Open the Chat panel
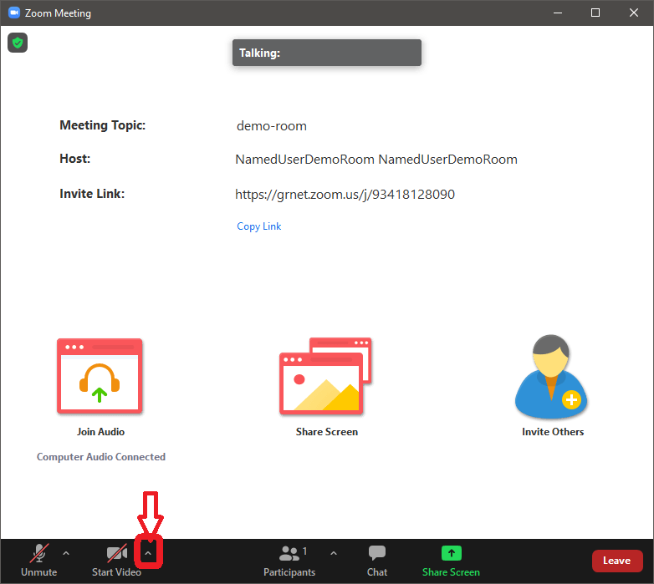The height and width of the screenshot is (584, 654). tap(377, 561)
